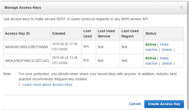This screenshot has width=189, height=110.
Task: Select the key ID AKIAI36CSR5JOBOYXABA text
Action: click(26, 47)
